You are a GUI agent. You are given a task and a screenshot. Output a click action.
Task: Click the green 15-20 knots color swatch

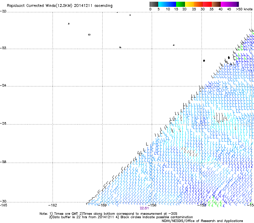pyautogui.click(x=181, y=4)
